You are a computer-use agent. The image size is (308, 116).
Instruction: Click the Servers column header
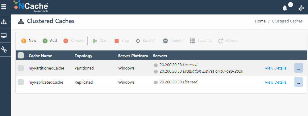point(160,56)
